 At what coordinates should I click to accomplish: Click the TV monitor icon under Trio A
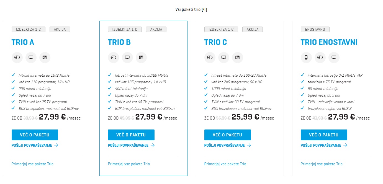pos(31,58)
